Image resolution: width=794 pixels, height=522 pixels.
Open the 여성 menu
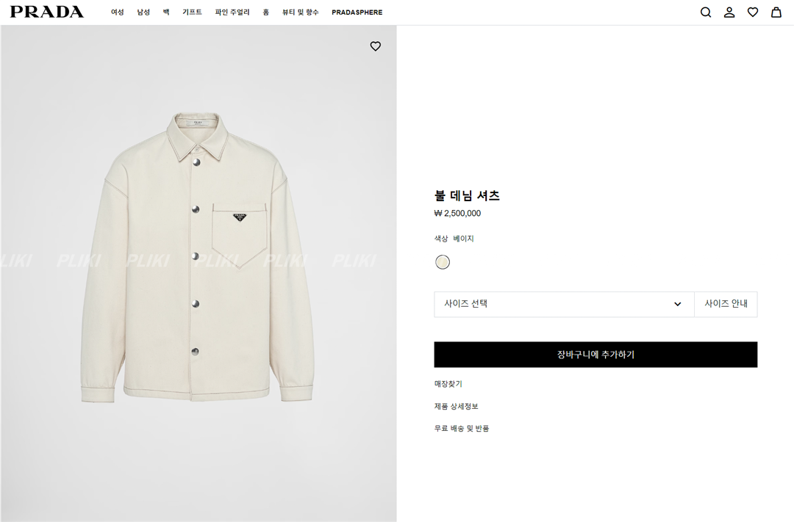(x=118, y=12)
